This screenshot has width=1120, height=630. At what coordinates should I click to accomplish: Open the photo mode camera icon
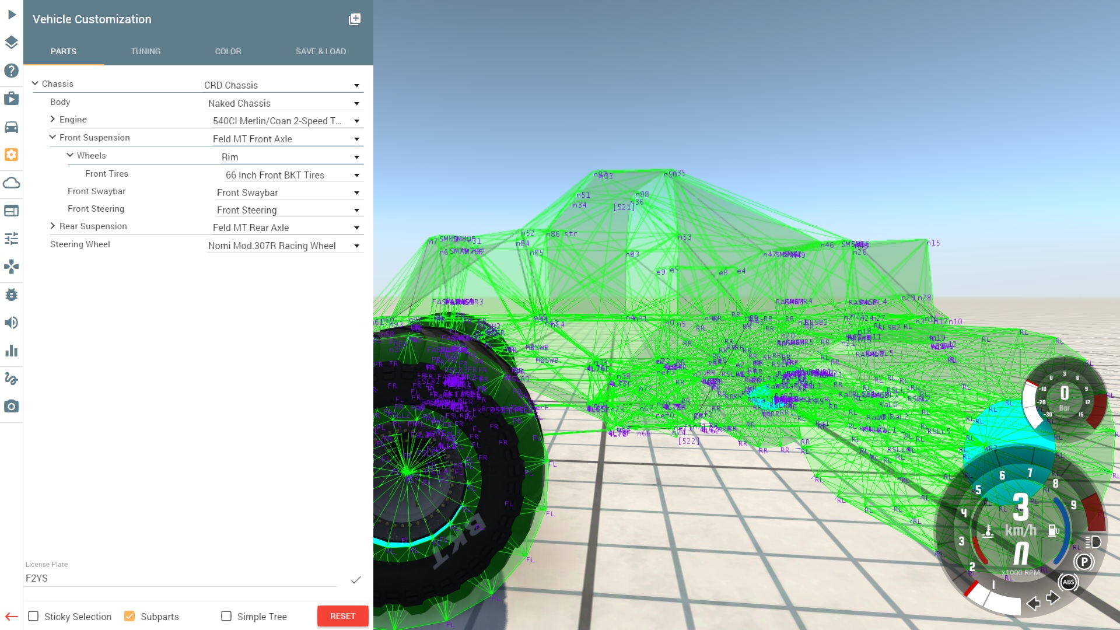[12, 407]
